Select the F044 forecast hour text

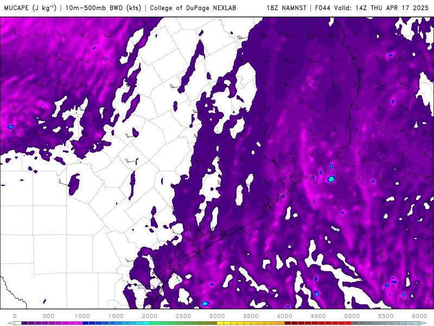[x=323, y=8]
